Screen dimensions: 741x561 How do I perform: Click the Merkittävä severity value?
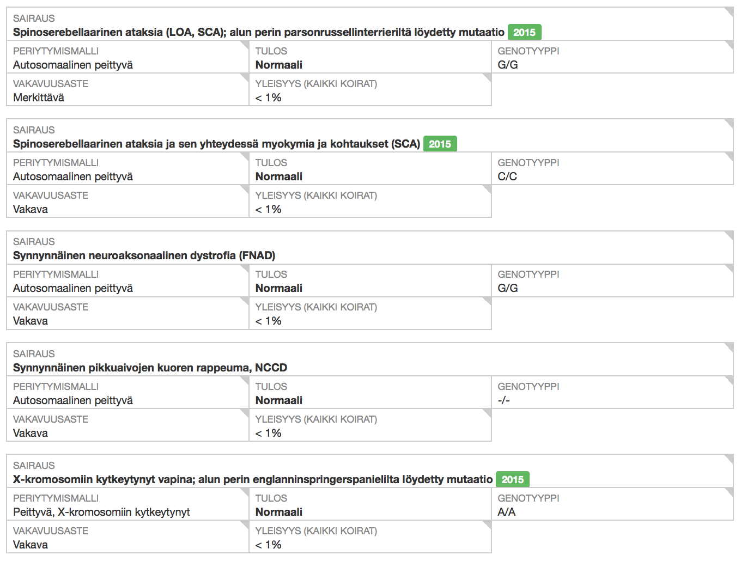[39, 97]
